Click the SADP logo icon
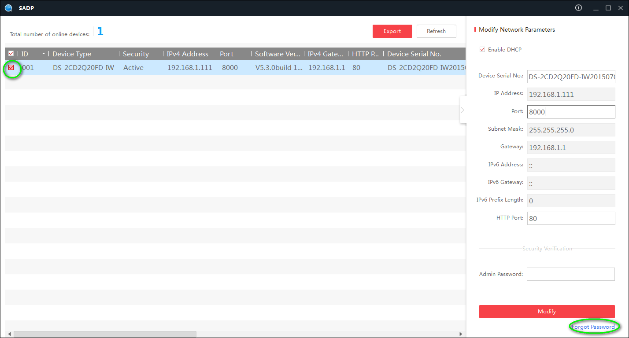 click(x=8, y=8)
